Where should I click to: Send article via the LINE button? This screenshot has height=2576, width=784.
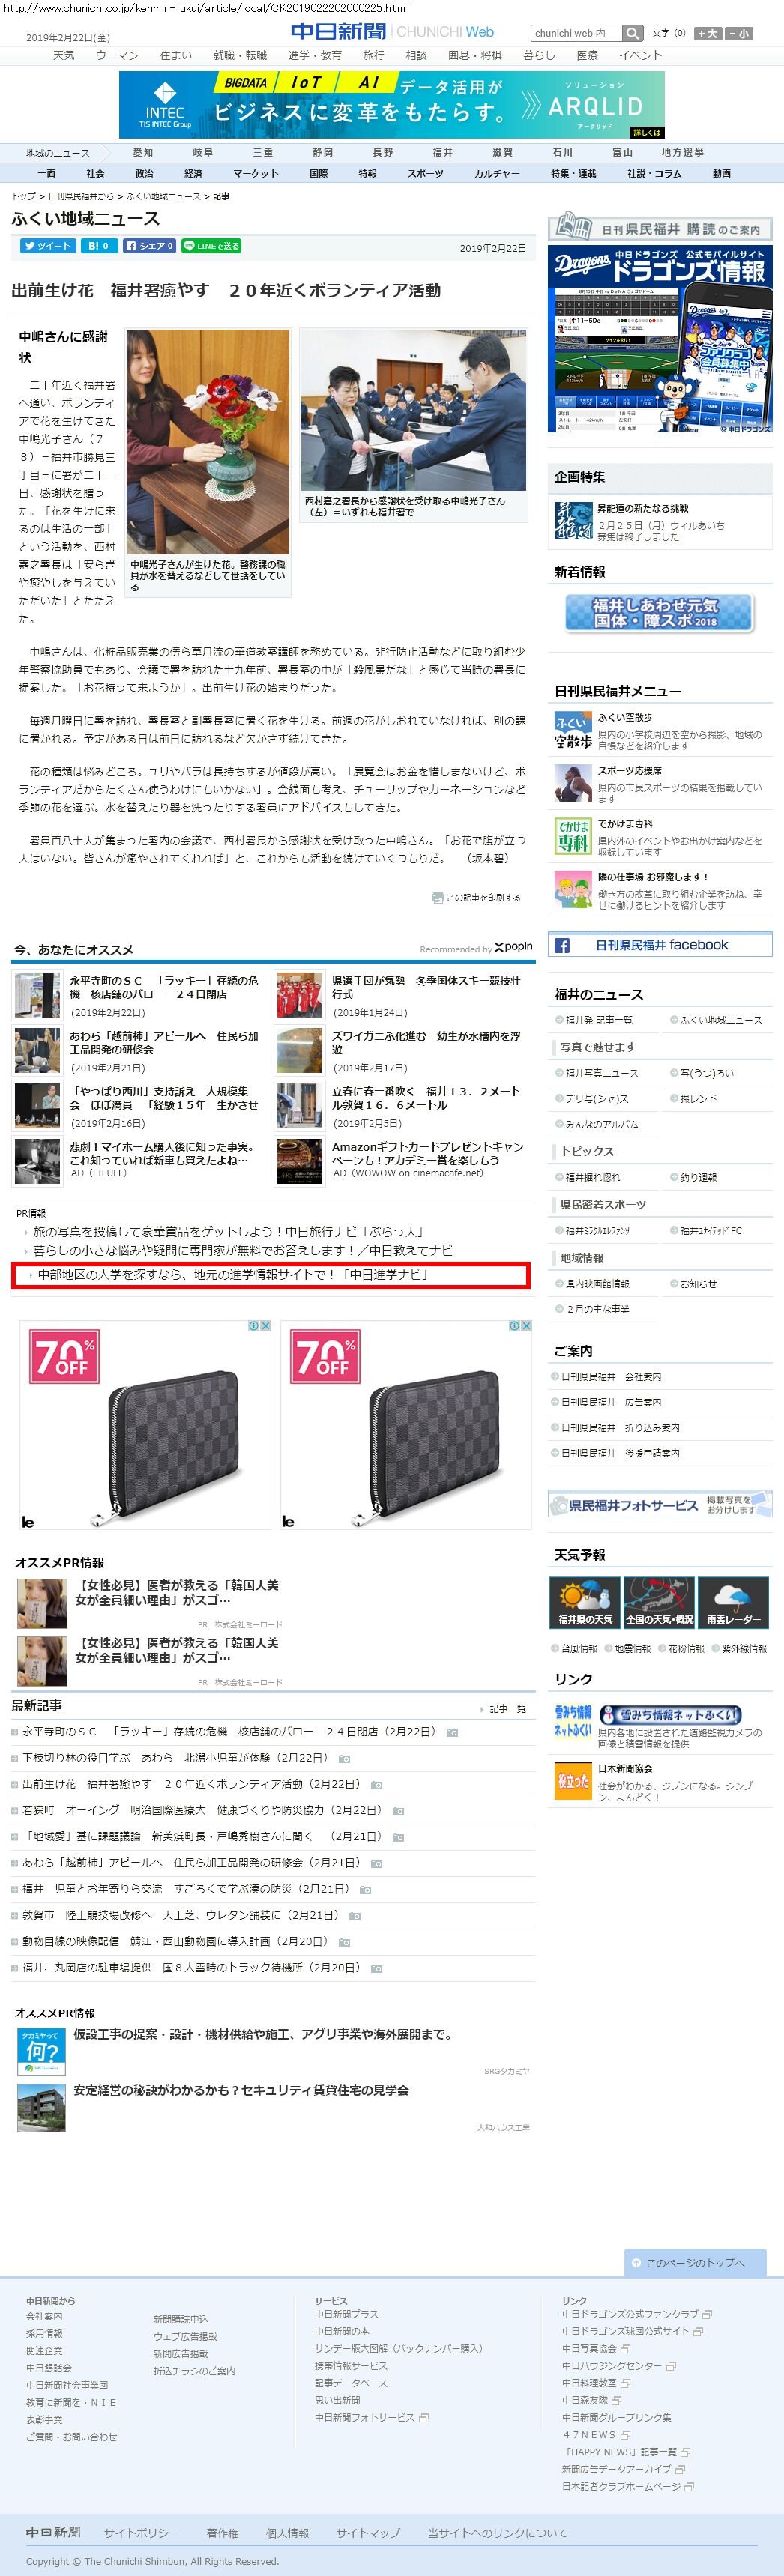pyautogui.click(x=211, y=245)
